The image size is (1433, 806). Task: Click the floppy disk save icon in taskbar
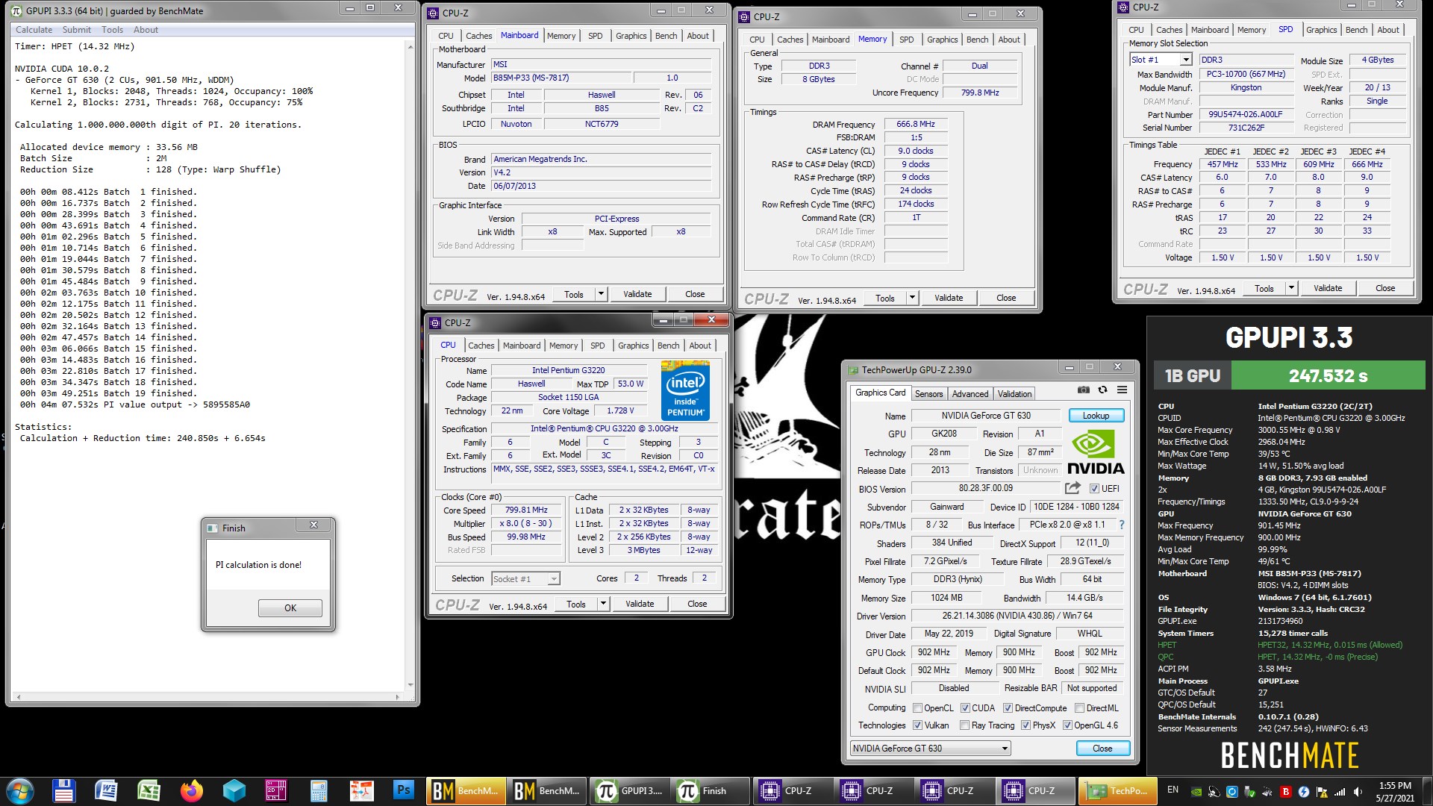click(x=63, y=790)
